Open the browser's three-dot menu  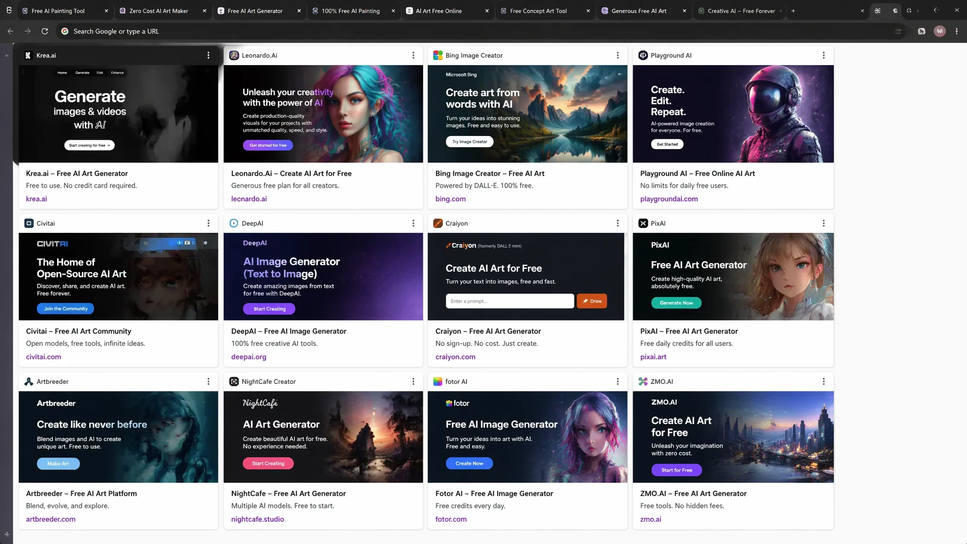957,31
